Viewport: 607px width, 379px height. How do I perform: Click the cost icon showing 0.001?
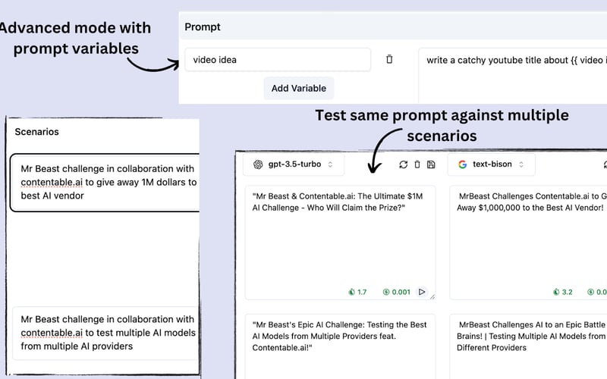(386, 292)
